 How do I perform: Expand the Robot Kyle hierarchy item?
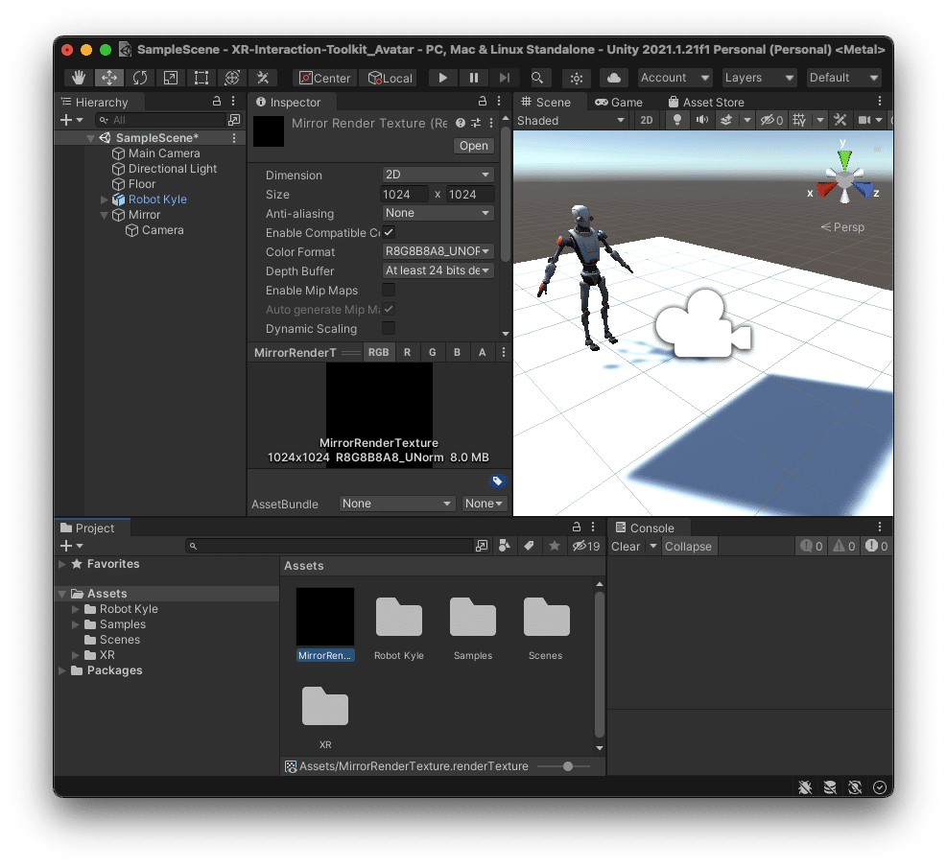coord(104,199)
